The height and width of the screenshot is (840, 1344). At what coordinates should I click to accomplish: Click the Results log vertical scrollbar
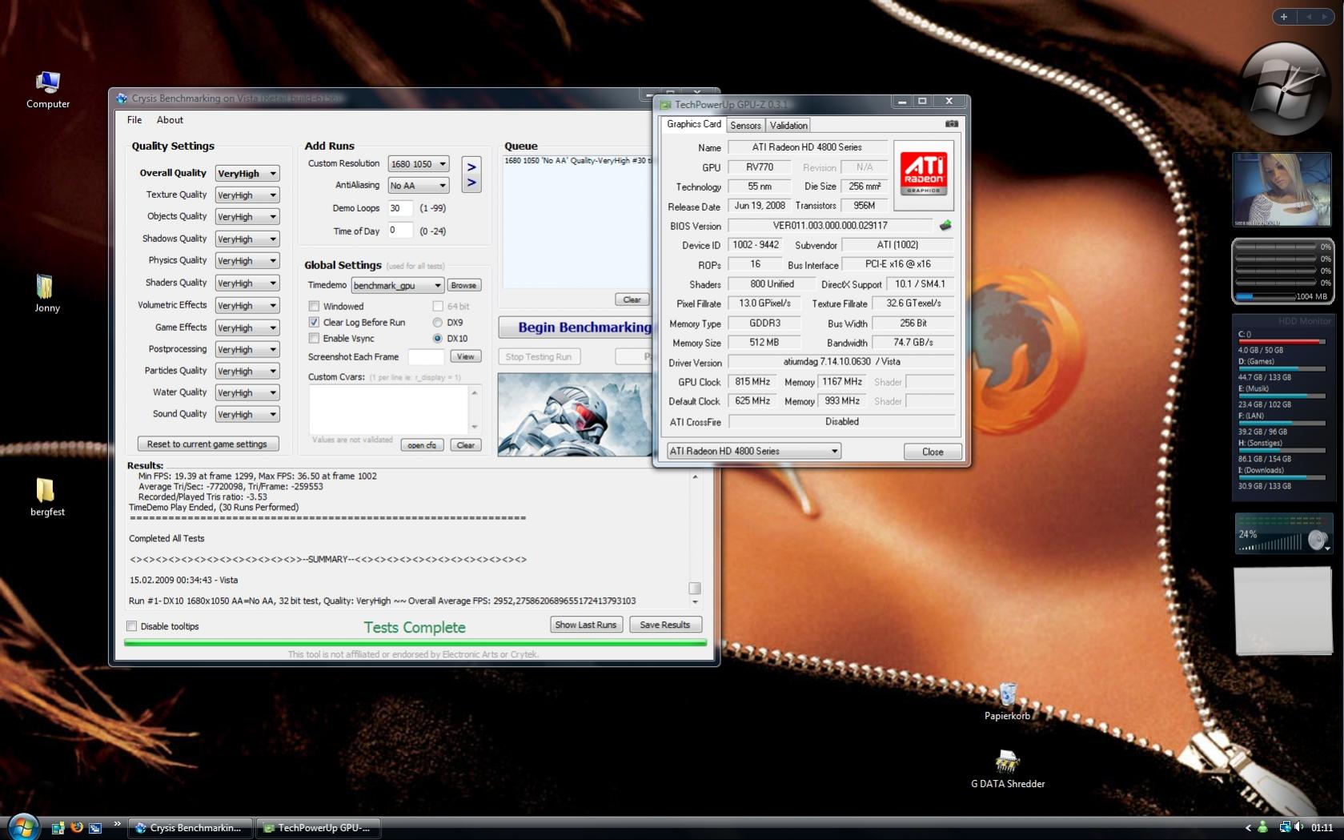tap(695, 538)
